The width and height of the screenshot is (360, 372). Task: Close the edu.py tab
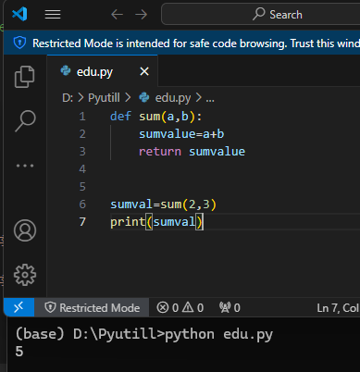(x=144, y=71)
